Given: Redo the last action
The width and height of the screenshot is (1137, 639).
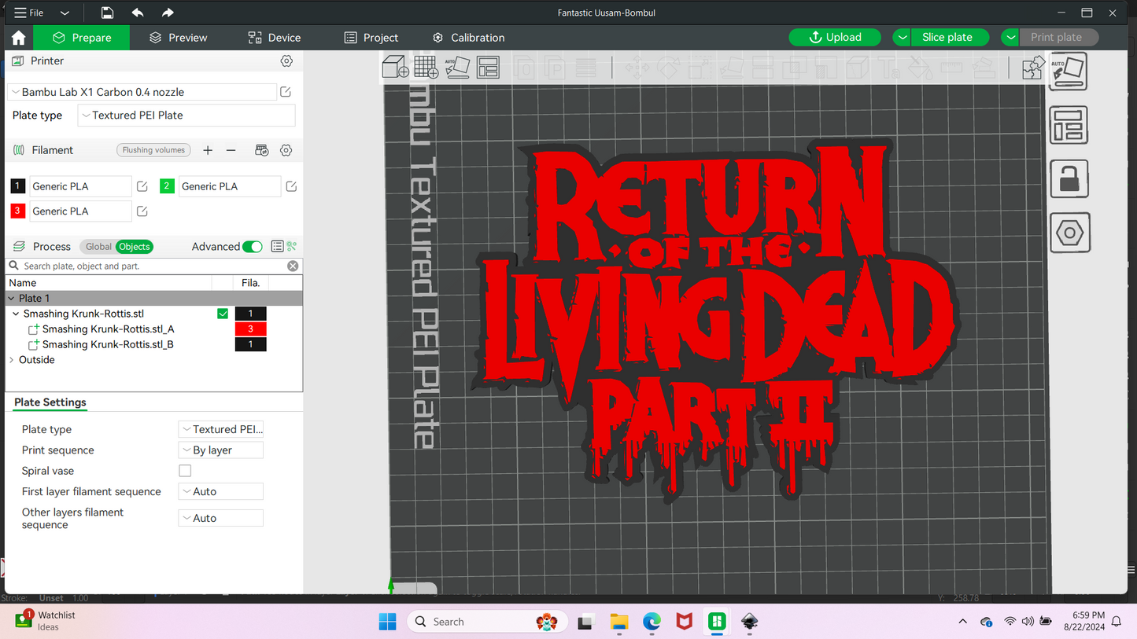Looking at the screenshot, I should pos(167,13).
